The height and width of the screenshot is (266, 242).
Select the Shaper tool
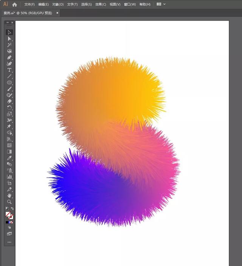(x=9, y=95)
